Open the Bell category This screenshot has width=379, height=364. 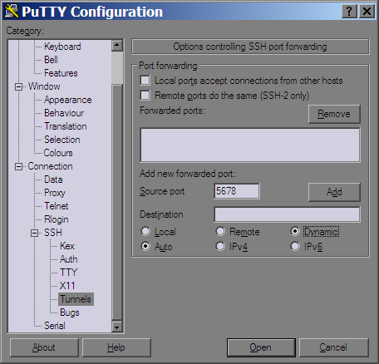coord(51,60)
